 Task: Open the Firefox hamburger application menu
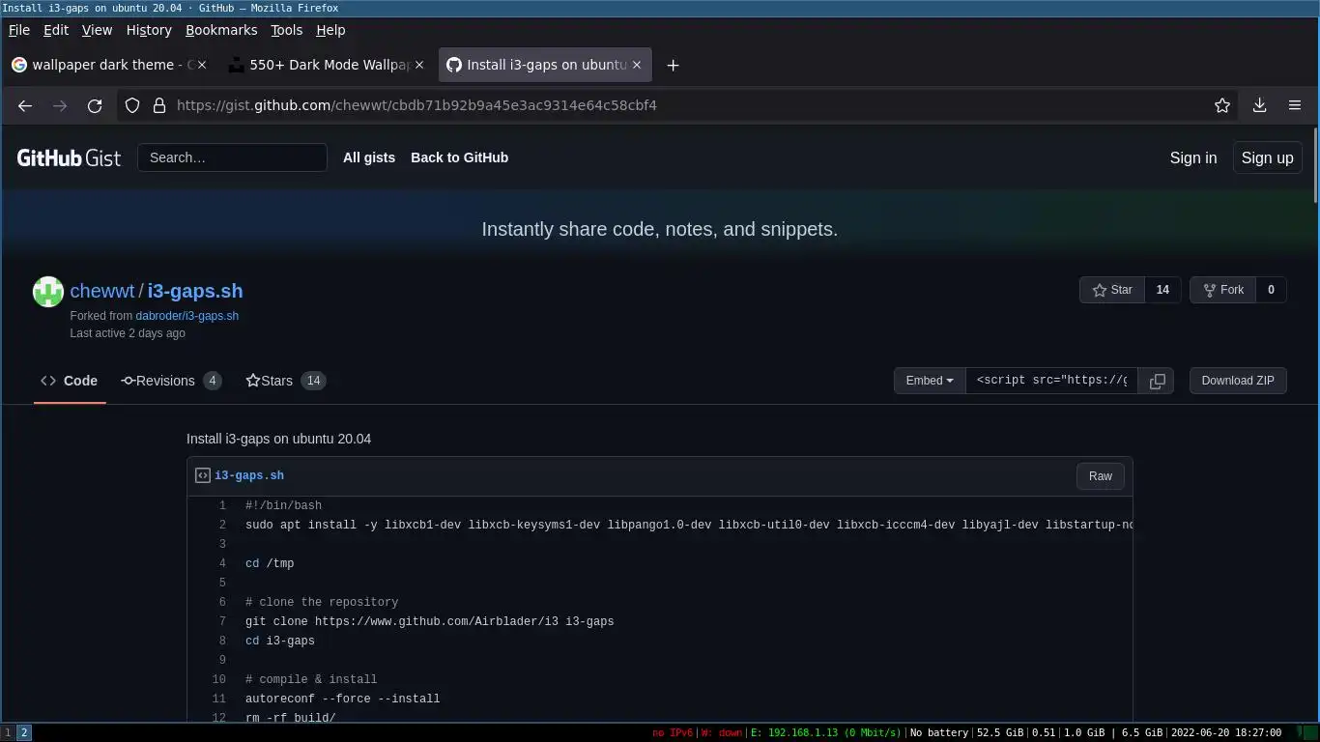point(1295,105)
